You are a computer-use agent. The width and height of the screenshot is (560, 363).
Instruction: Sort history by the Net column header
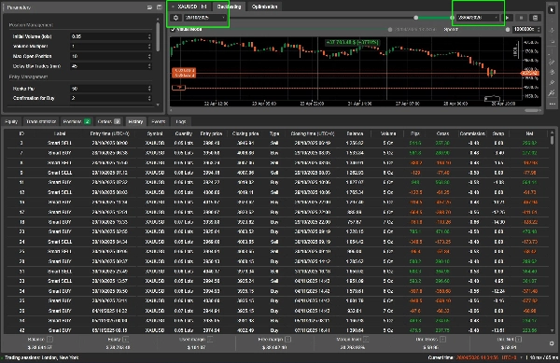(x=529, y=133)
